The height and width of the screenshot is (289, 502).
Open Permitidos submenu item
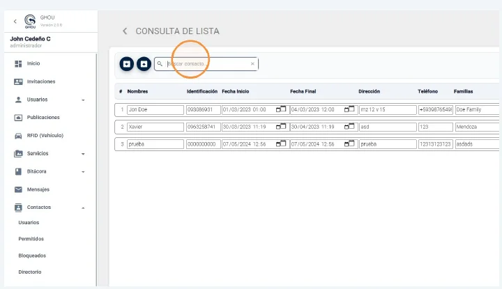[x=31, y=239]
